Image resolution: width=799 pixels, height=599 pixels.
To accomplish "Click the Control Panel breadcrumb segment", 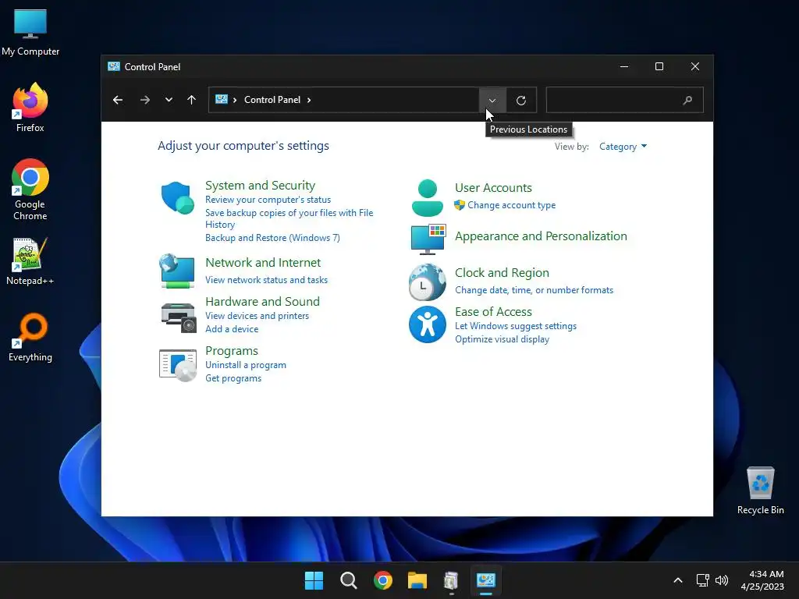I will [x=272, y=100].
